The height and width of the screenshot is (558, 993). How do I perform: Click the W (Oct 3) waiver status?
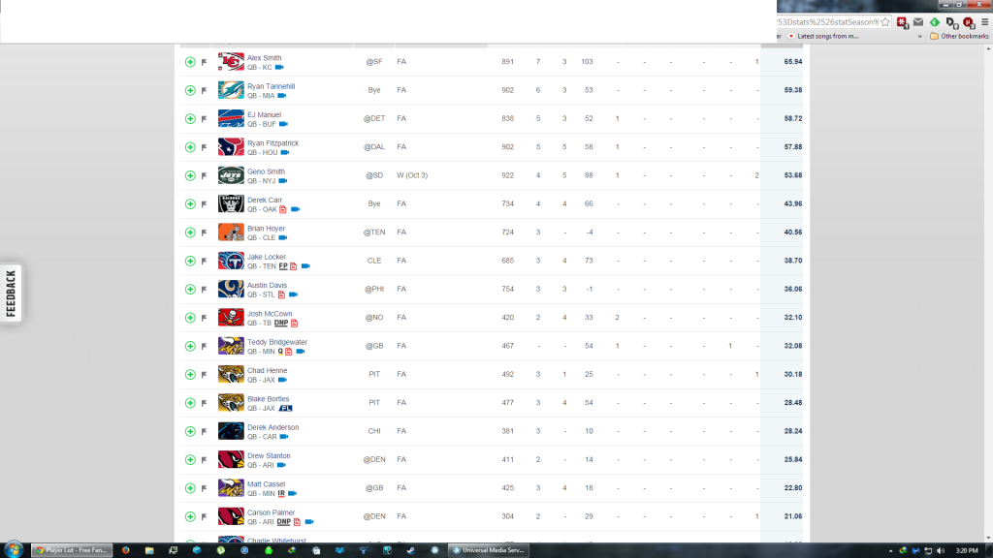pos(412,175)
